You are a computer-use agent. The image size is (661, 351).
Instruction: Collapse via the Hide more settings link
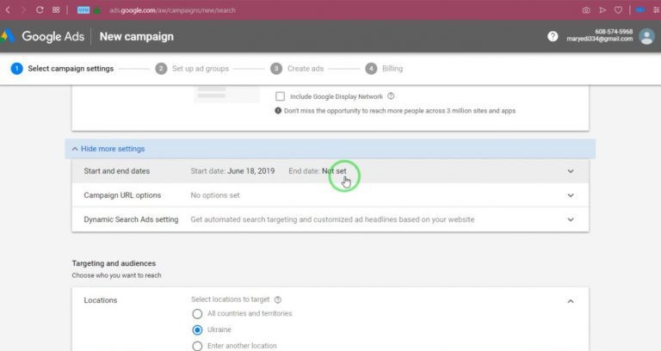108,149
